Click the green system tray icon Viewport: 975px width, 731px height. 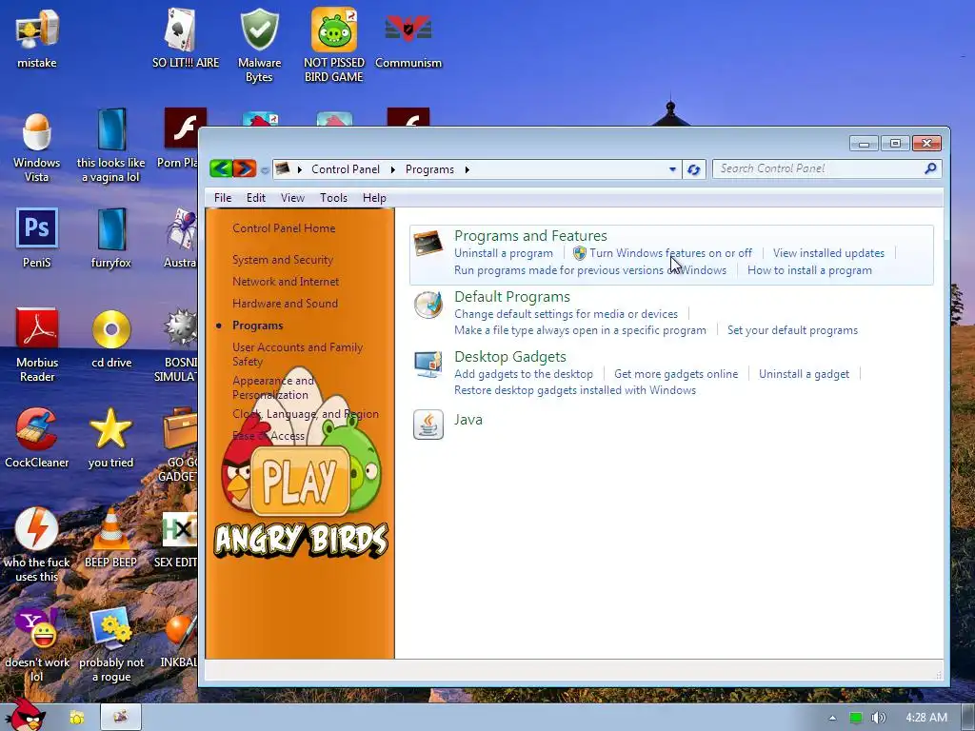[856, 718]
